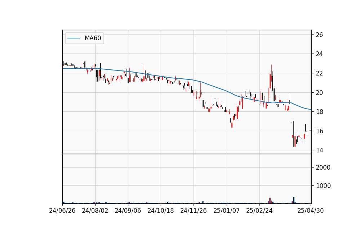Click the 26 price axis label

pos(319,35)
